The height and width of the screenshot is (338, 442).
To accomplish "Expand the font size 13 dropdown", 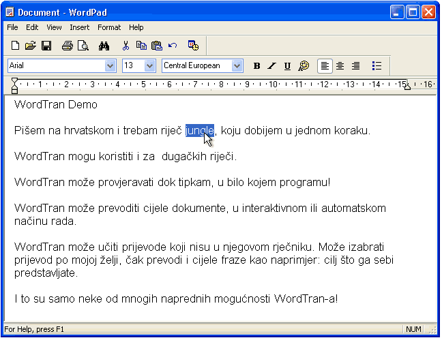I will point(149,66).
